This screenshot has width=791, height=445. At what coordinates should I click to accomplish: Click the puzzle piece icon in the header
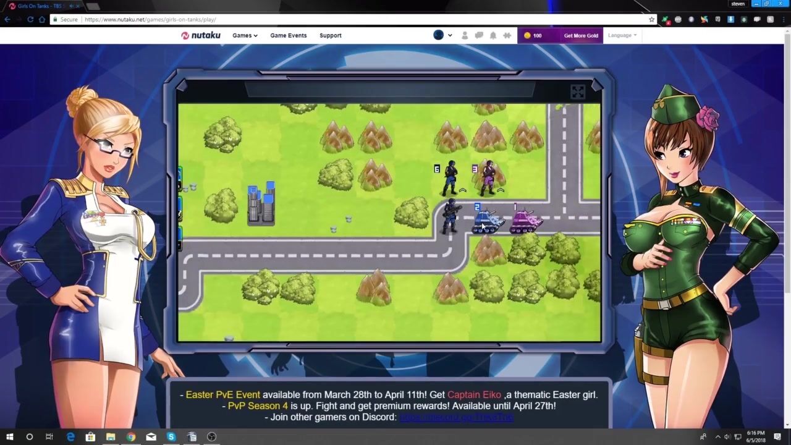coord(507,35)
